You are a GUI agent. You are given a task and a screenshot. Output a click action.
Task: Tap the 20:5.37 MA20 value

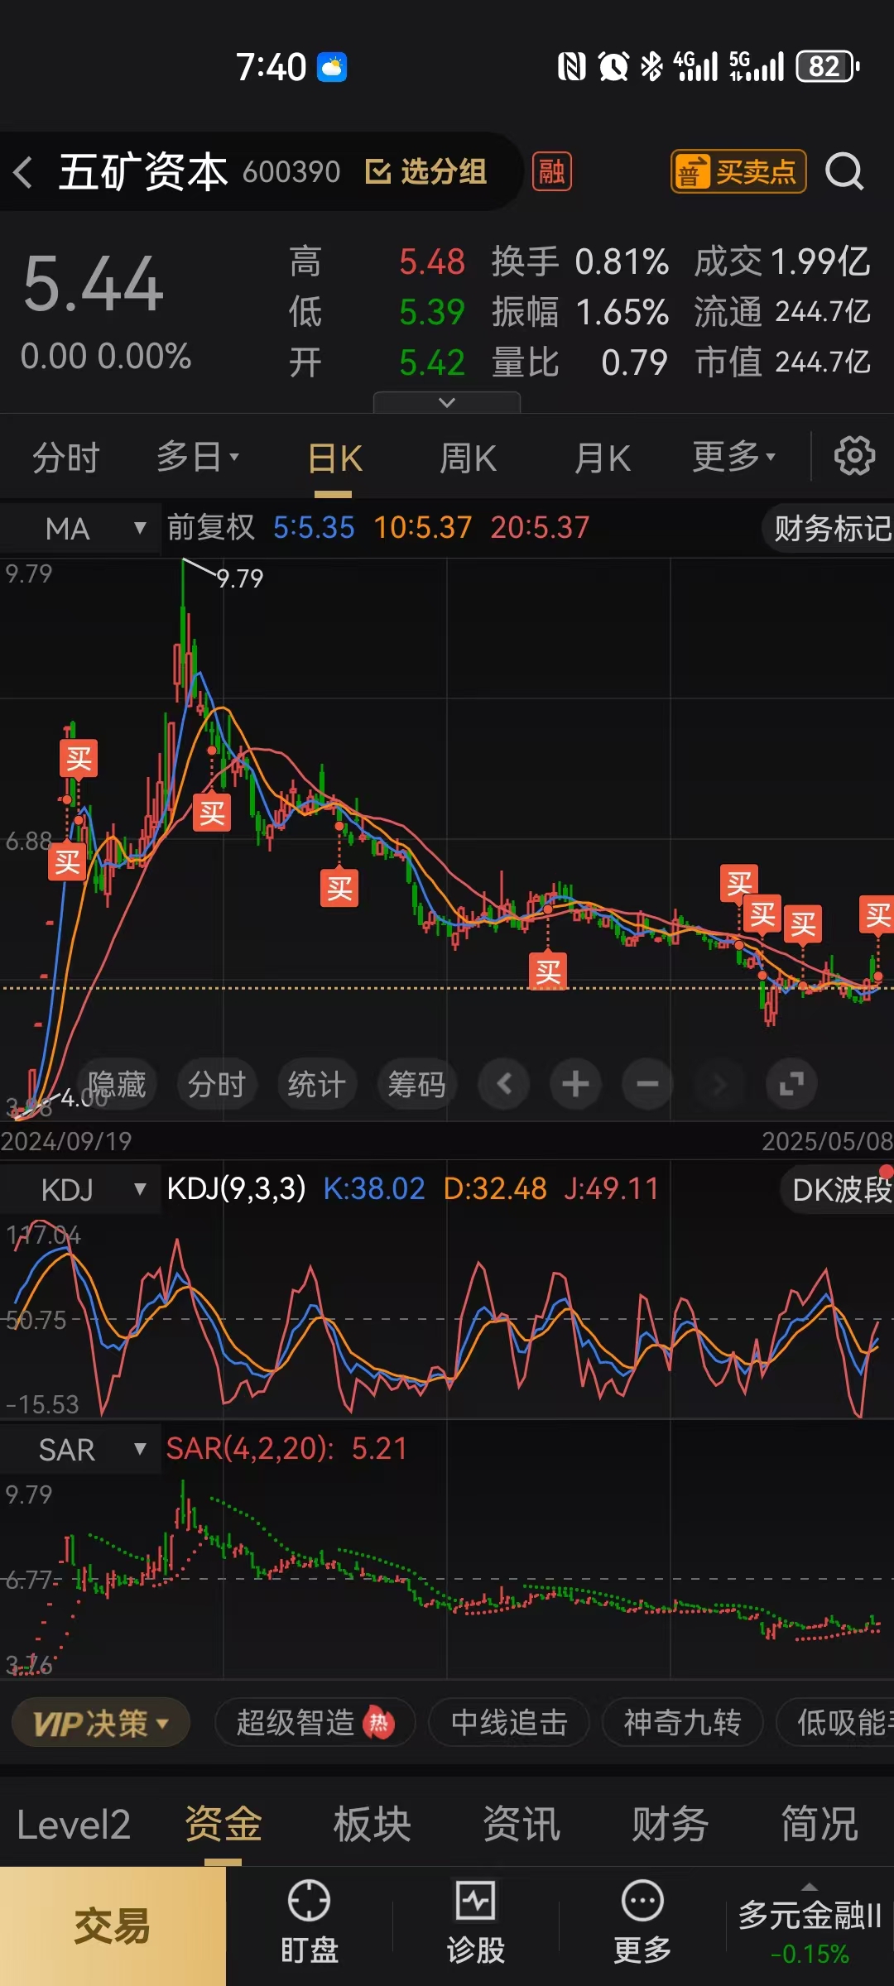[540, 527]
